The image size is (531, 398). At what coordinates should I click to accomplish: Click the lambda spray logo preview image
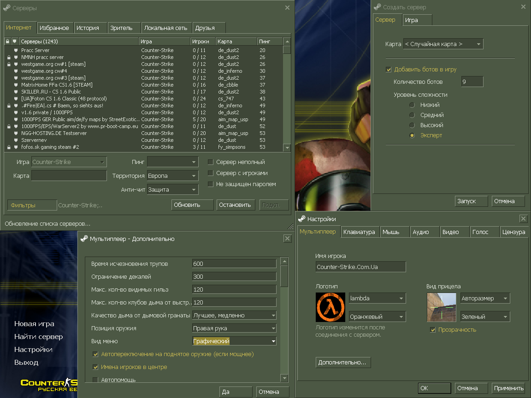pos(330,307)
